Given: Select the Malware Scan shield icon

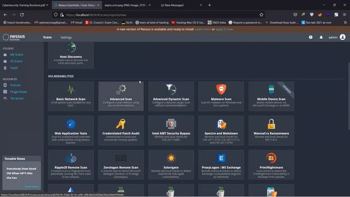Looking at the screenshot, I should (x=221, y=89).
